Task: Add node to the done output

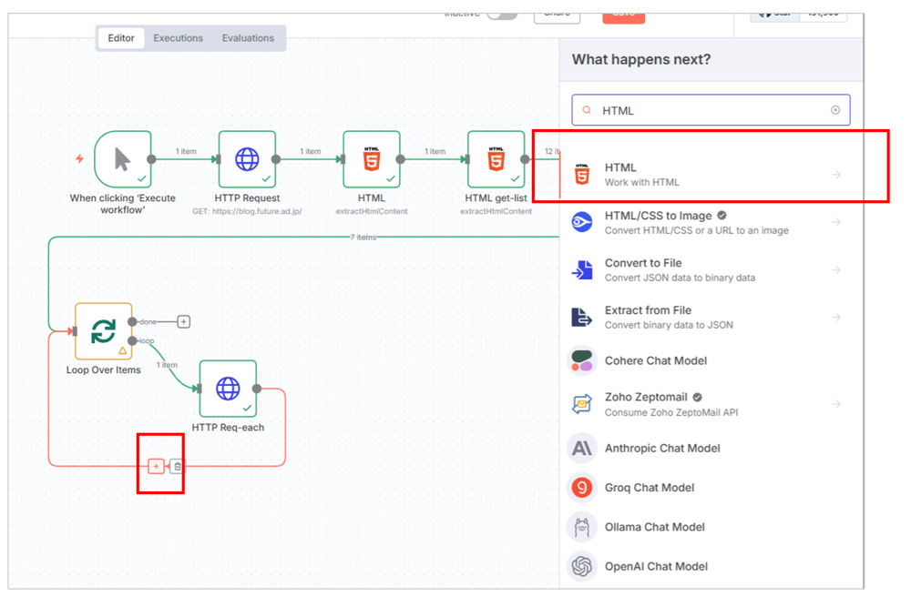Action: pyautogui.click(x=183, y=321)
